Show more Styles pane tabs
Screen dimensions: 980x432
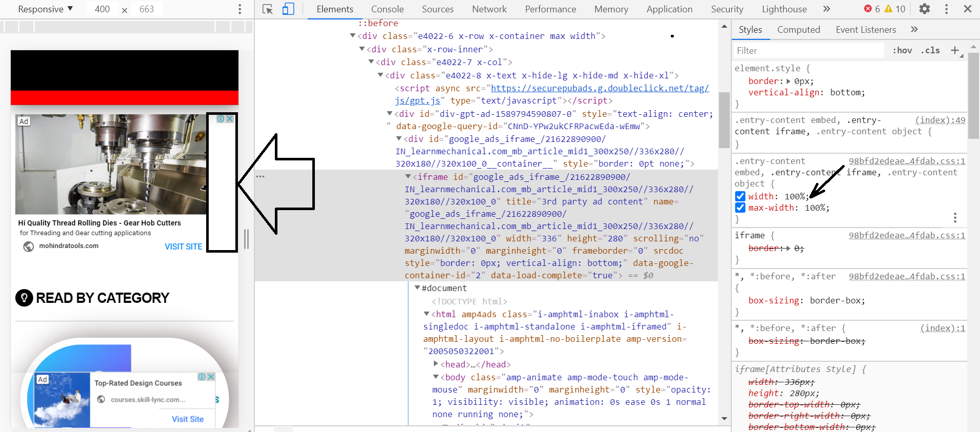(914, 29)
